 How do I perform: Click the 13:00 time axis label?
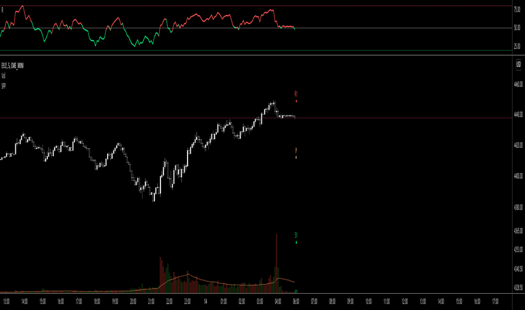pos(6,302)
